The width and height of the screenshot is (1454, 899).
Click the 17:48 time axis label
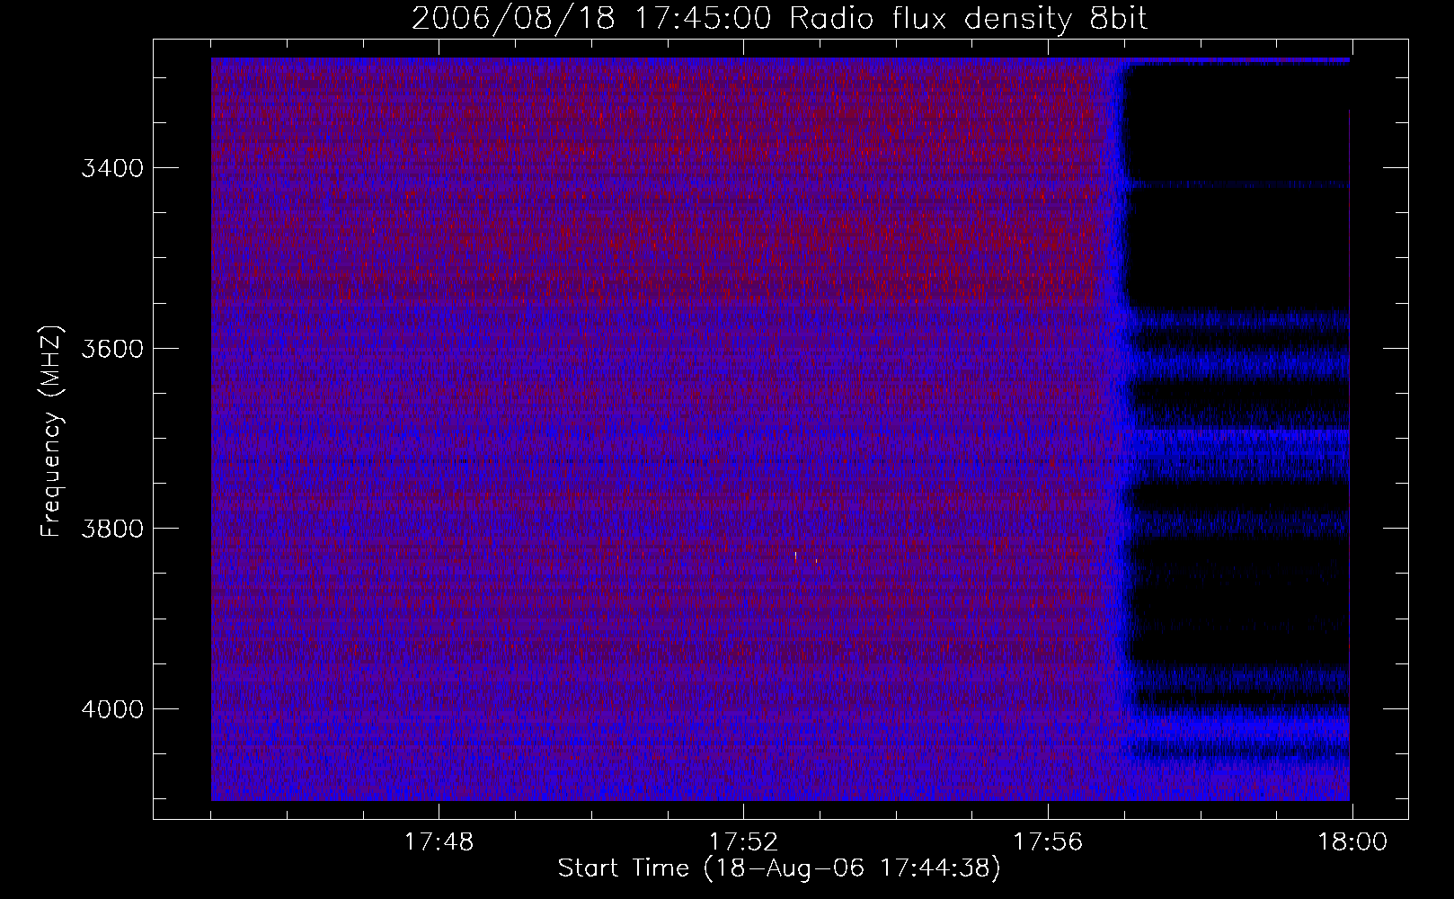(439, 842)
